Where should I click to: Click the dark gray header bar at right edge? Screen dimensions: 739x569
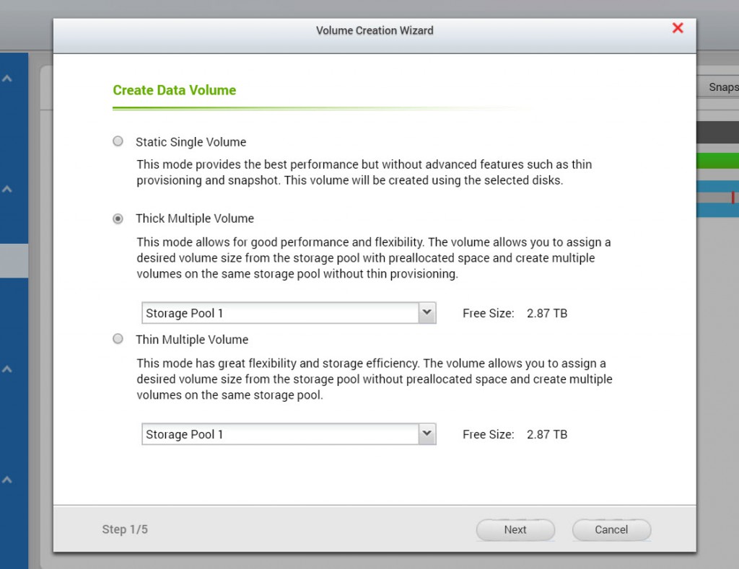tap(717, 132)
